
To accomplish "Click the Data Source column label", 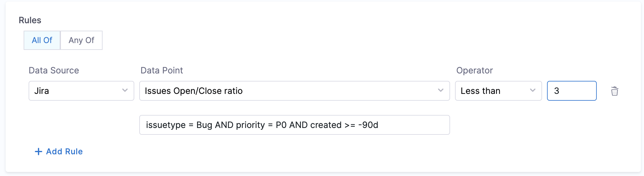I will click(x=54, y=71).
